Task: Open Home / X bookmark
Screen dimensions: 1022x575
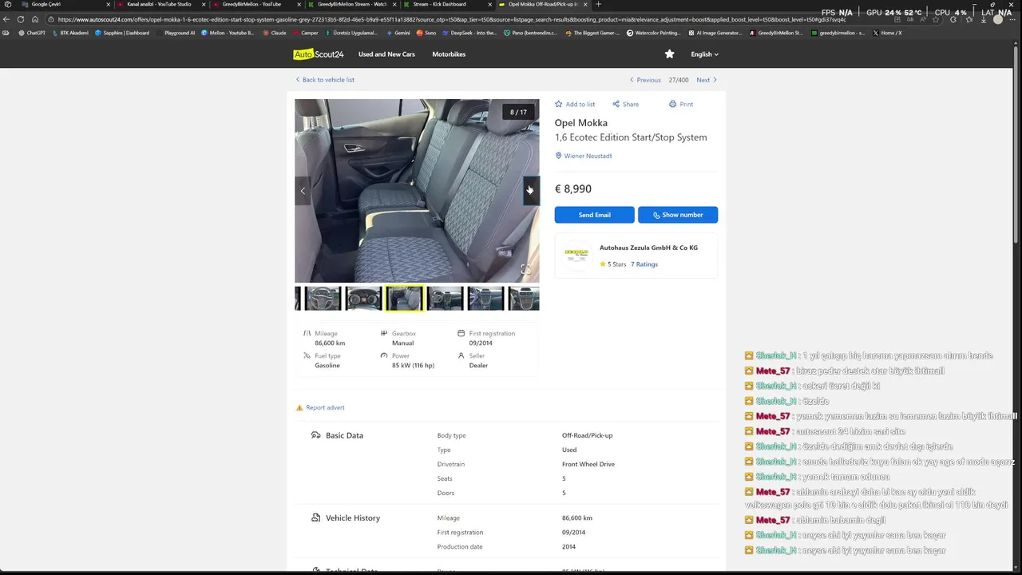Action: point(887,33)
